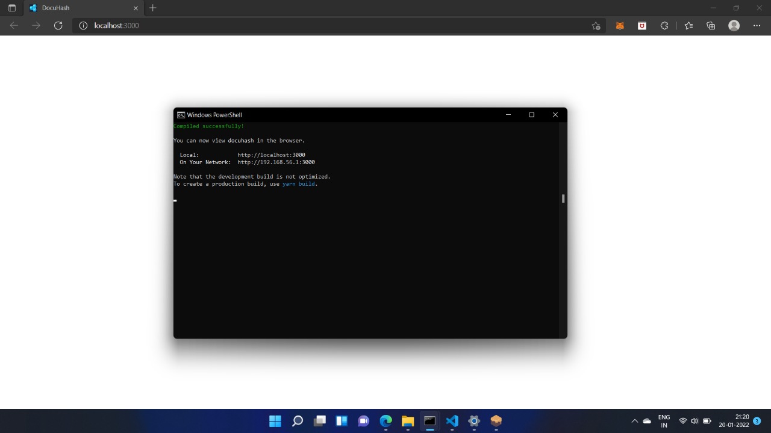Open Windows Search
Image resolution: width=771 pixels, height=433 pixels.
point(297,421)
